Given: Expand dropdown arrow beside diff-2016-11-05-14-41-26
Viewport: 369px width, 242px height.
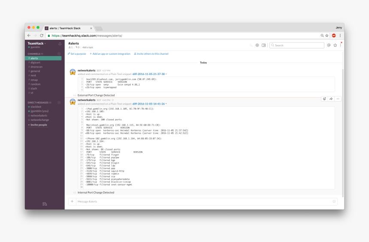Looking at the screenshot, I should tap(166, 104).
